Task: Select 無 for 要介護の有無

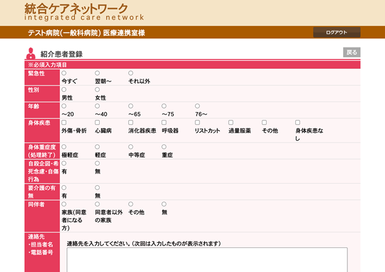Action: pos(97,188)
